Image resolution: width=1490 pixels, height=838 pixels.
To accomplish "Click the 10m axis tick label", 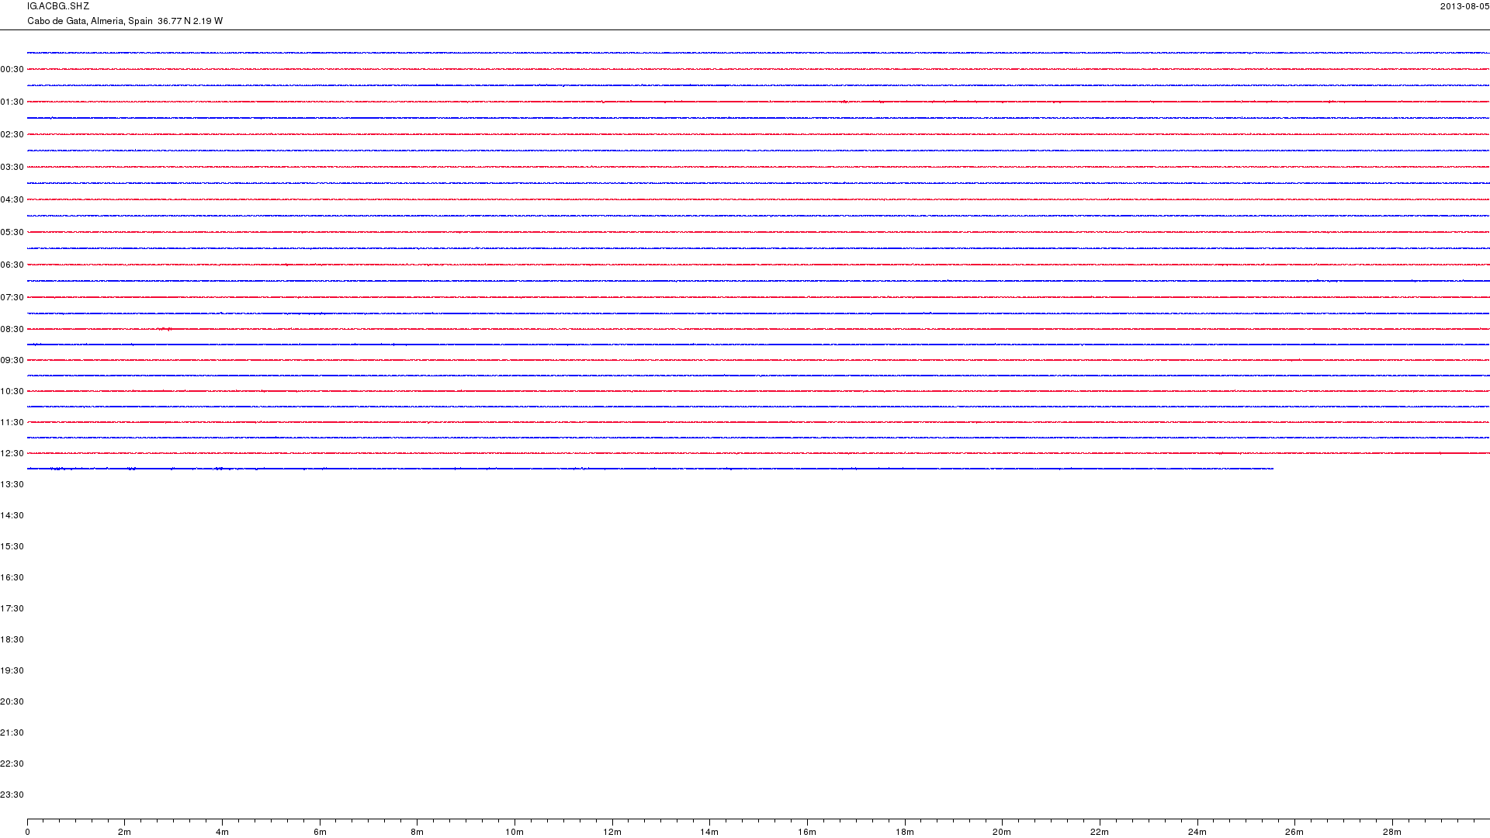I will pyautogui.click(x=515, y=833).
